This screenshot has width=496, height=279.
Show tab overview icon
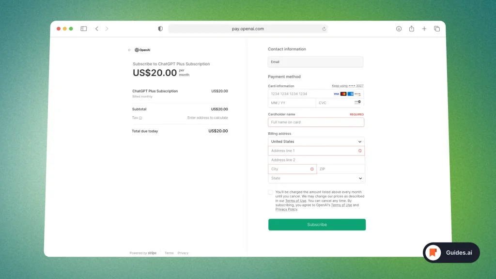[x=437, y=29]
